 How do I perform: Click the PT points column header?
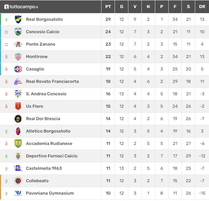(x=108, y=7)
